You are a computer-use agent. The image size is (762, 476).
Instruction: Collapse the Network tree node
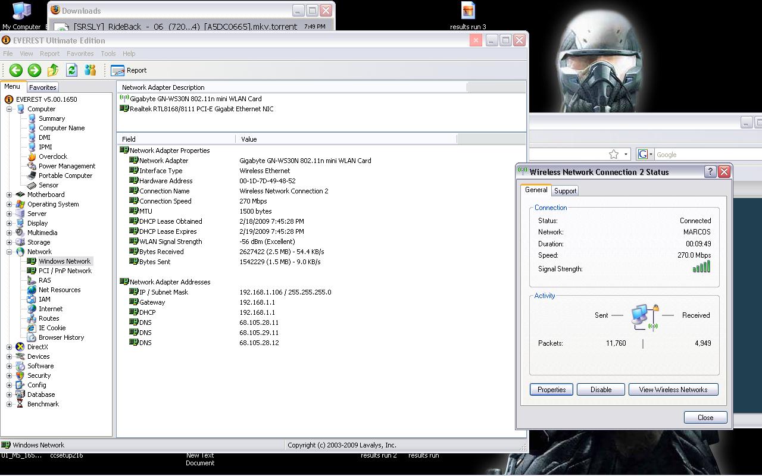[x=10, y=252]
